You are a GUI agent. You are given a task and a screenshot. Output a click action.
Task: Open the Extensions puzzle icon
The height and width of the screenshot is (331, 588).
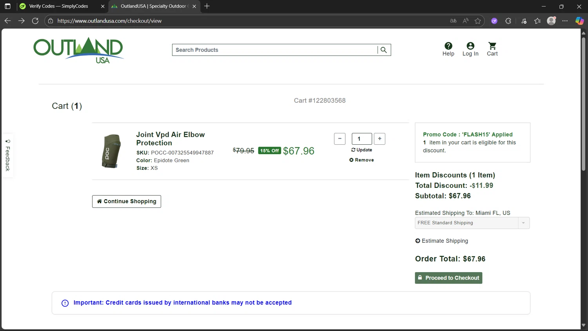point(508,21)
